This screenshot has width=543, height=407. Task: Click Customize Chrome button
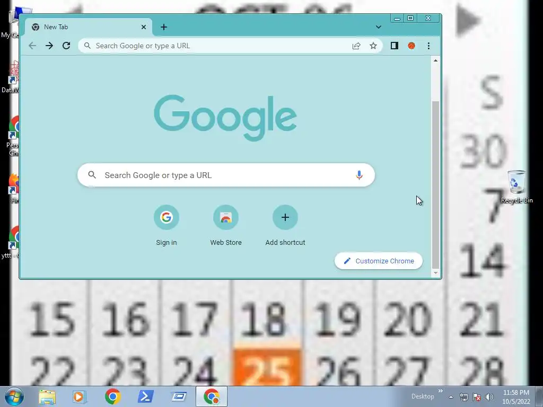click(379, 261)
